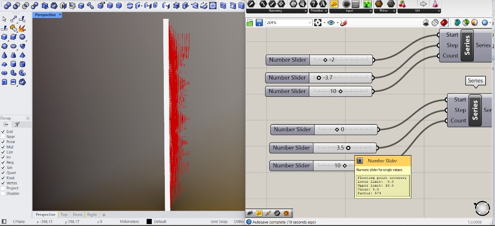
Task: Select the Number Slider component in Input tab
Action: click(335, 4)
